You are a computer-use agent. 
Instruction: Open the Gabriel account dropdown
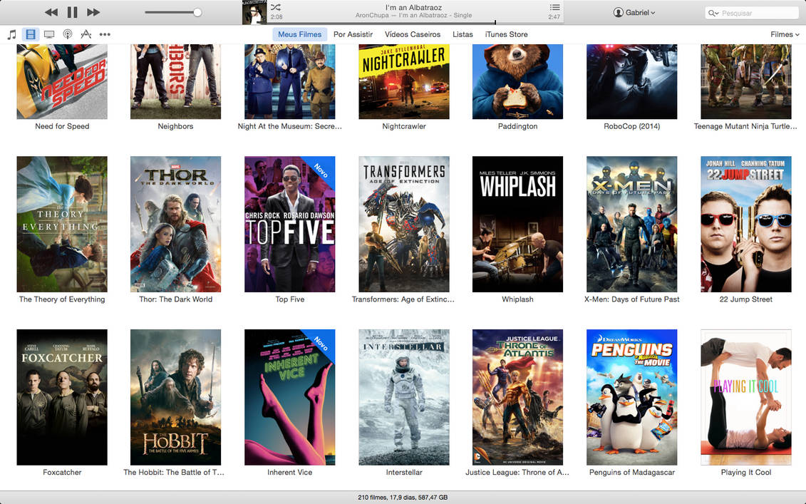click(634, 12)
